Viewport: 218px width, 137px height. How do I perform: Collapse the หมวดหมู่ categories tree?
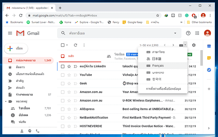click(6, 101)
